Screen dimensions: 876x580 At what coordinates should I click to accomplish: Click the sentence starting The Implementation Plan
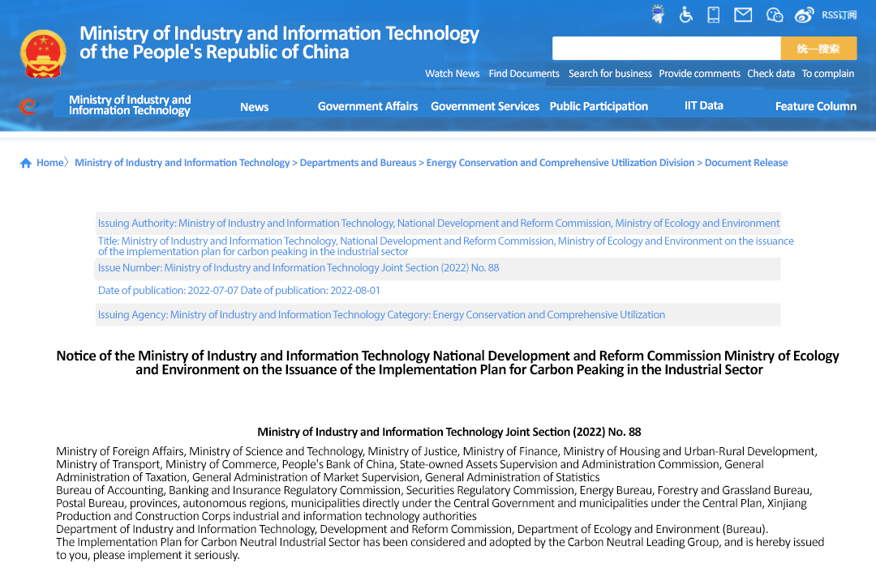[440, 548]
